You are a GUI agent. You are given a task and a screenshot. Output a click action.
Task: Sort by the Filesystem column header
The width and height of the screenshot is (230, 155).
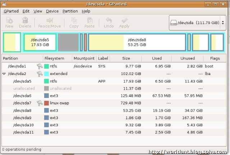[54, 58]
